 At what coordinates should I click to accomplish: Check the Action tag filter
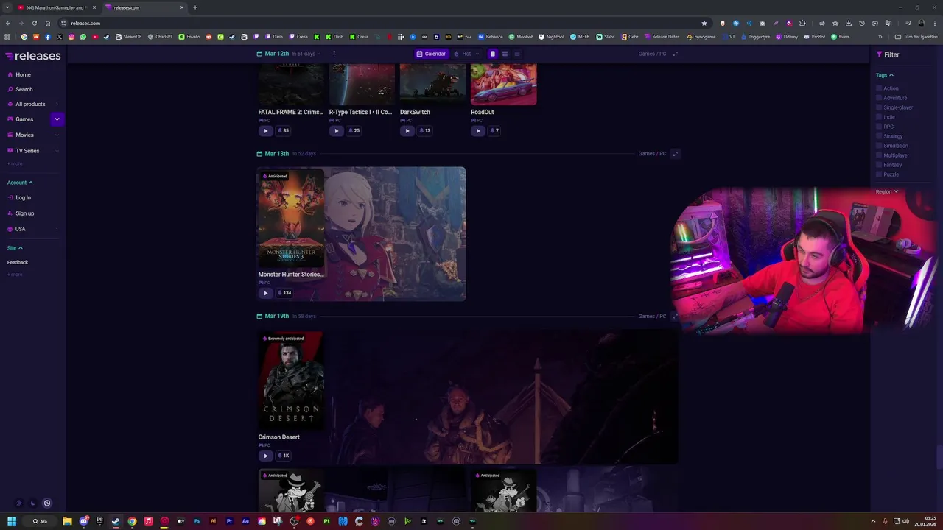pyautogui.click(x=879, y=88)
